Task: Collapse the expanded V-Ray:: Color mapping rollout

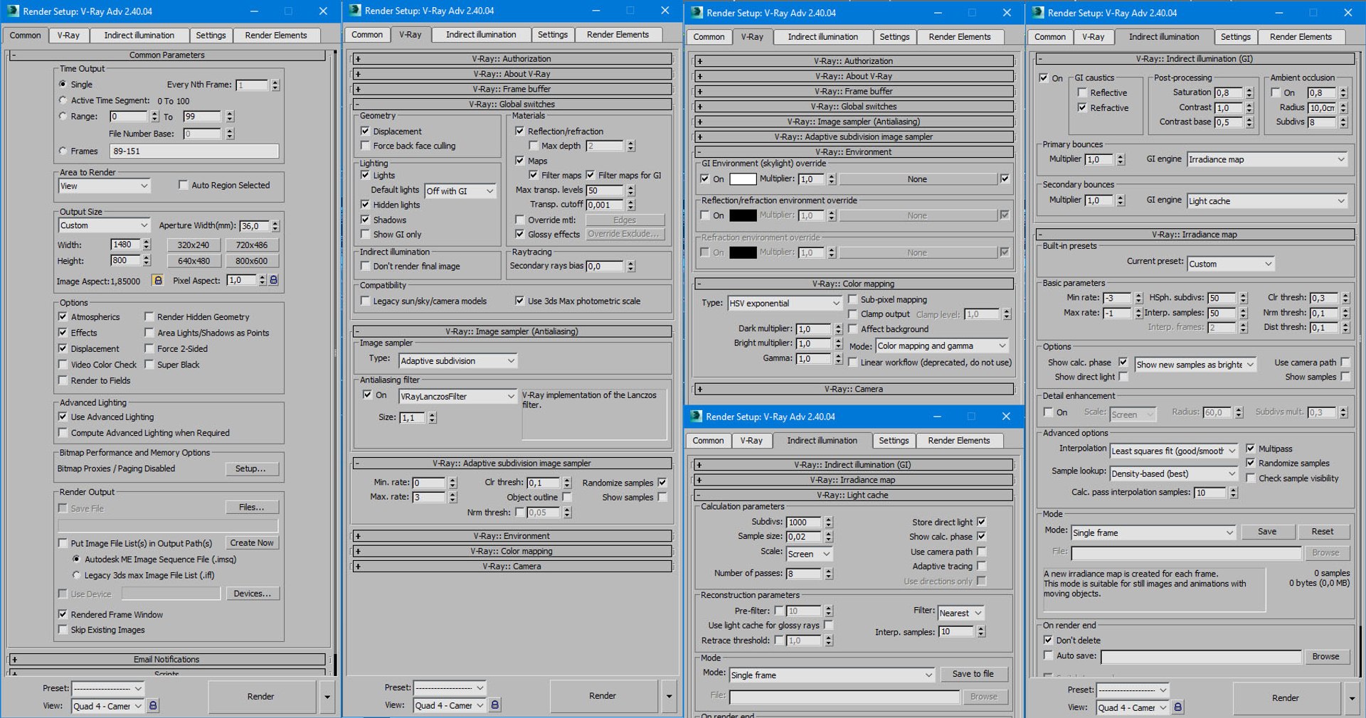Action: coord(853,284)
